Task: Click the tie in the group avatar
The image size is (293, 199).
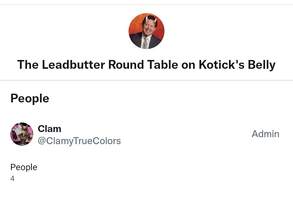Action: pyautogui.click(x=145, y=43)
